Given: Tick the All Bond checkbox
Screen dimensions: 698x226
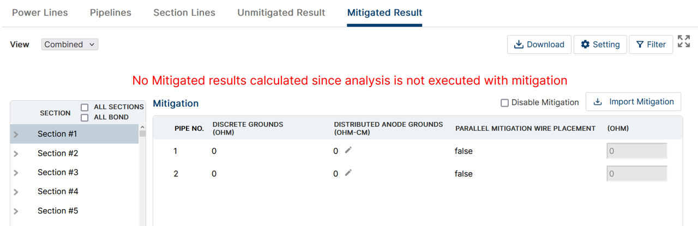Looking at the screenshot, I should 85,117.
